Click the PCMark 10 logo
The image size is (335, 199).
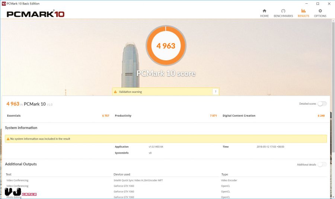35,14
